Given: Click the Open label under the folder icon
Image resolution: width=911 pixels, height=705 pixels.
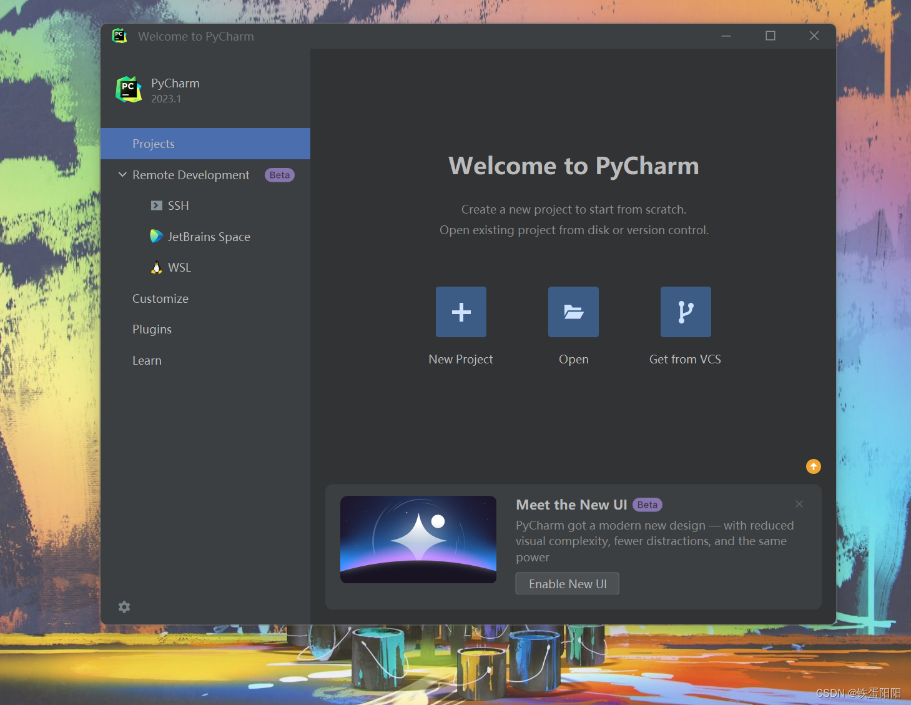Looking at the screenshot, I should click(x=574, y=359).
